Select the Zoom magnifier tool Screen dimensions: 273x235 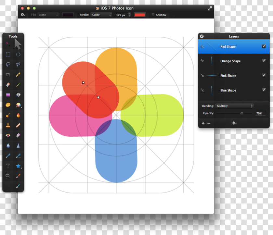click(x=8, y=176)
